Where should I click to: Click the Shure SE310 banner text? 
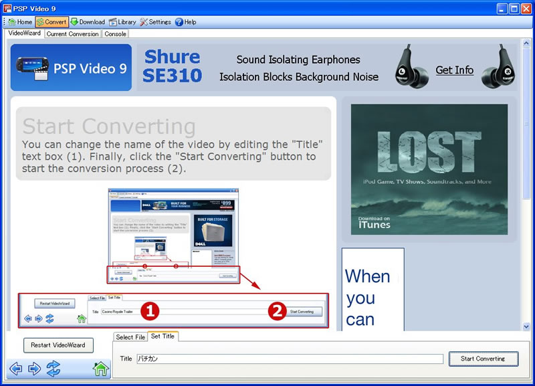(172, 66)
